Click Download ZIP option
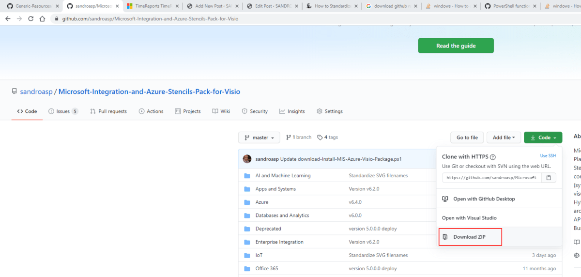581x277 pixels. point(470,237)
